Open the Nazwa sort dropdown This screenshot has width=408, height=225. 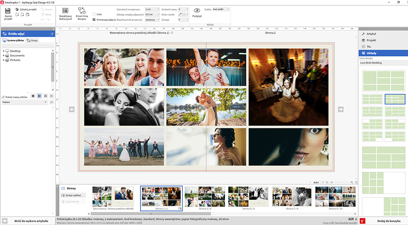coord(24,102)
